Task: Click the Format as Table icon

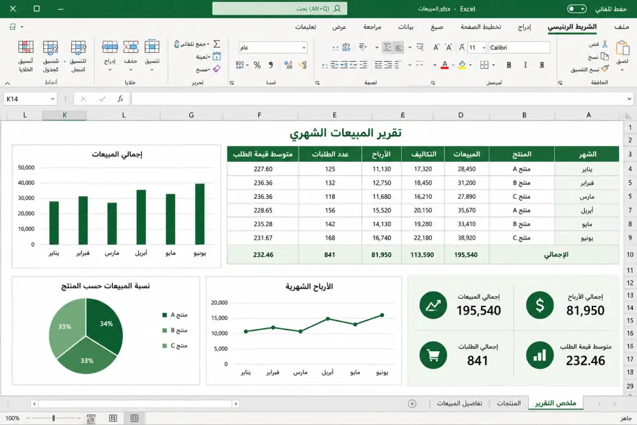Action: pyautogui.click(x=51, y=47)
